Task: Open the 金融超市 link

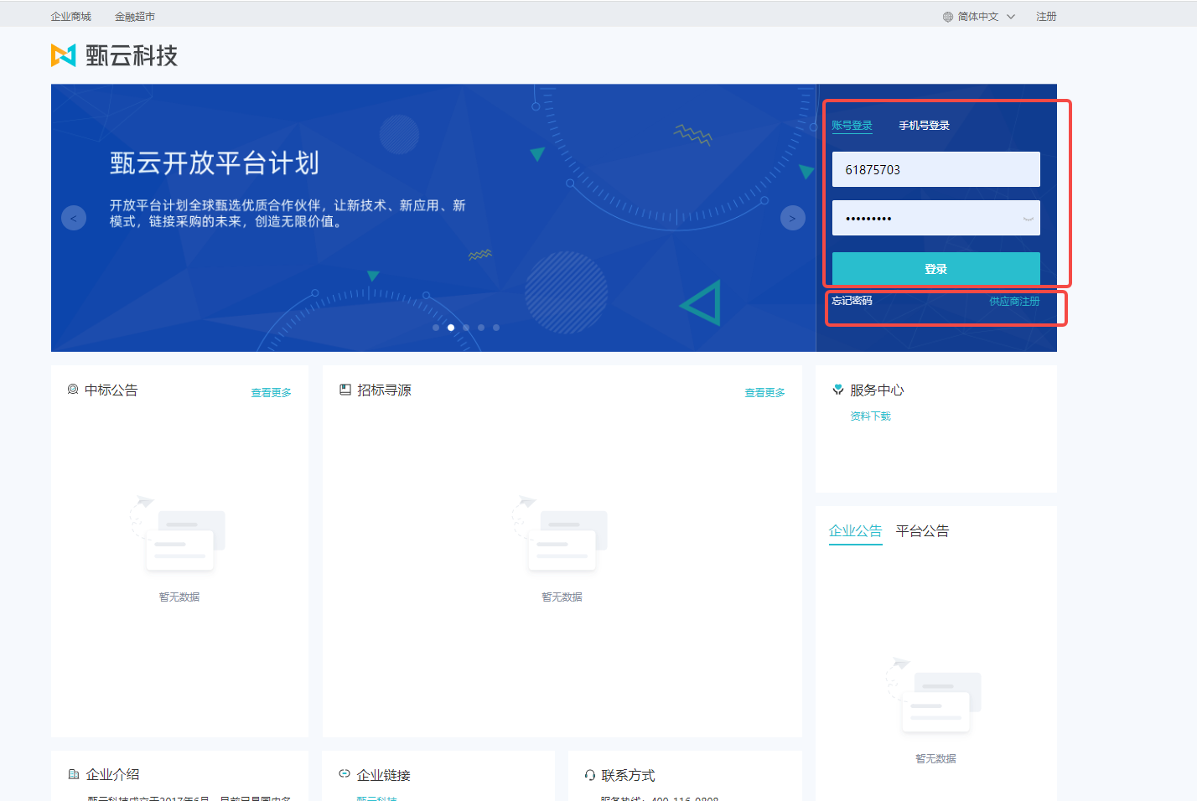Action: click(135, 17)
